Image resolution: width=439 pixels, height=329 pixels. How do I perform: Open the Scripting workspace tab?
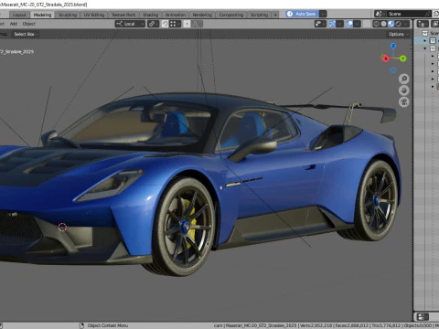[259, 15]
